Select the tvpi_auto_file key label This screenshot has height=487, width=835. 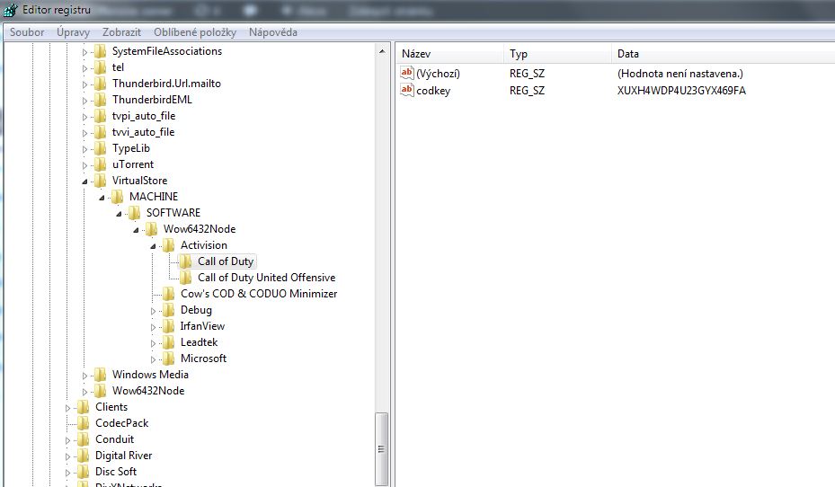click(x=144, y=116)
